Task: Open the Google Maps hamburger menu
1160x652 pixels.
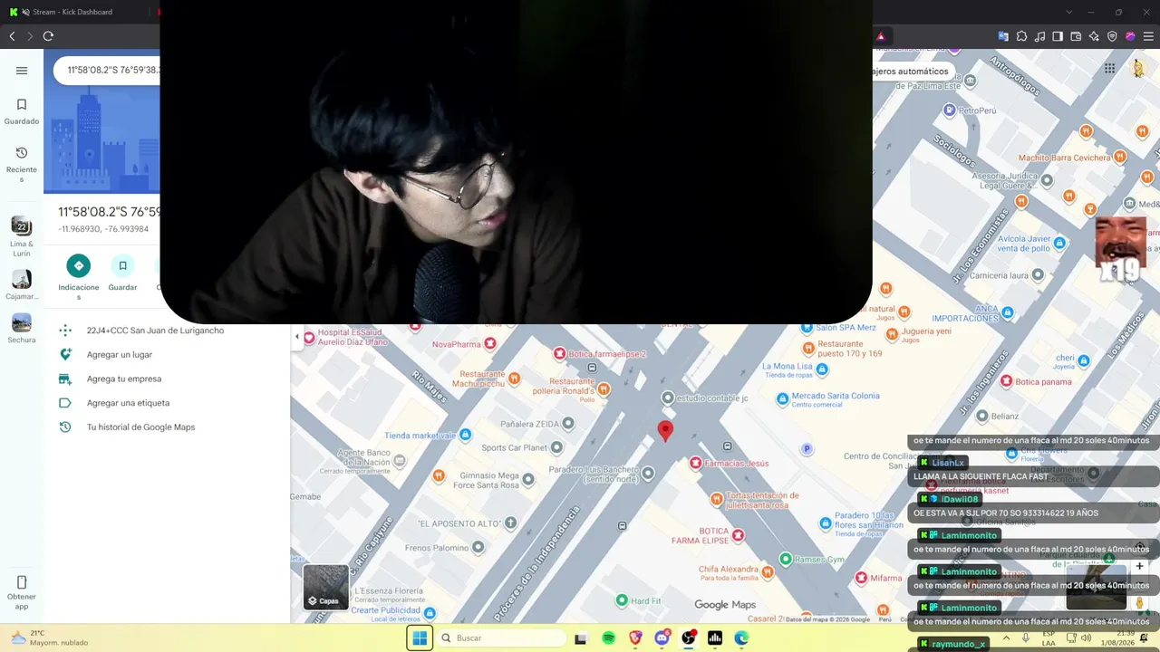Action: (22, 71)
